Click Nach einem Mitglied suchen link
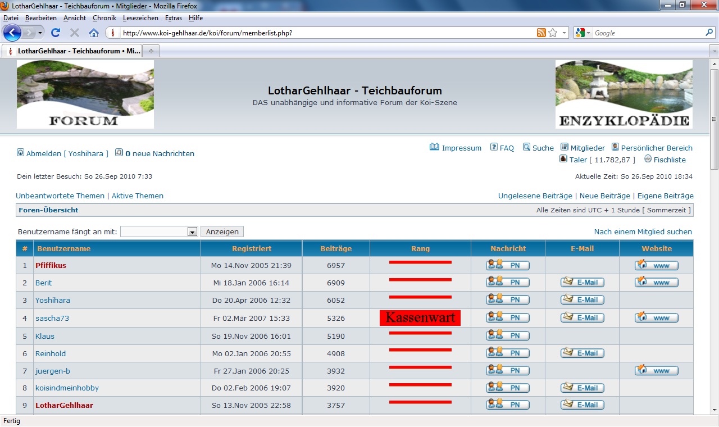Image resolution: width=719 pixels, height=427 pixels. [643, 231]
